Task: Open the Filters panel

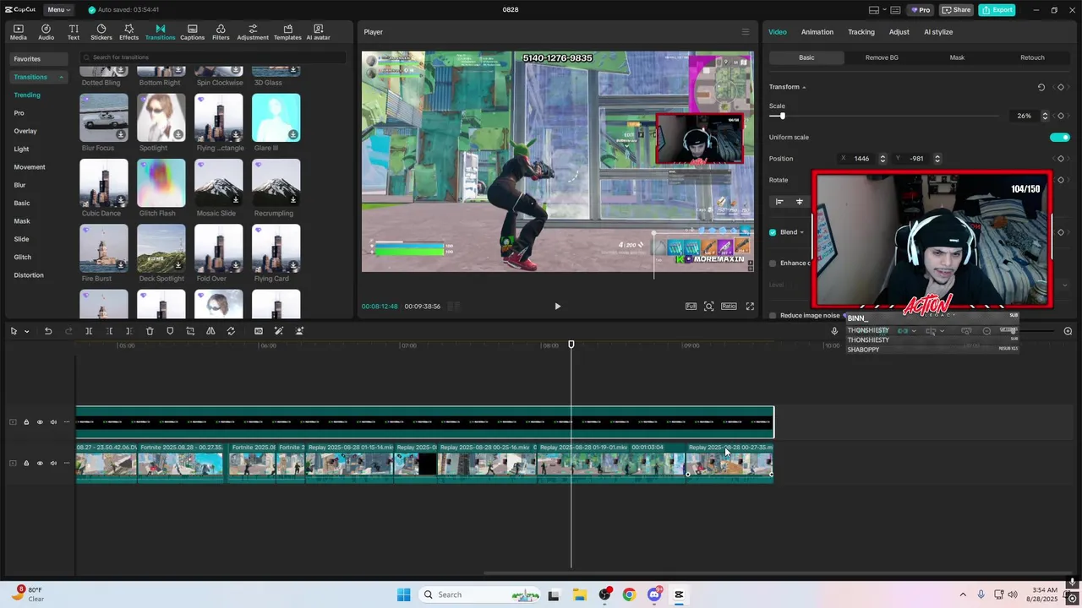Action: click(221, 32)
